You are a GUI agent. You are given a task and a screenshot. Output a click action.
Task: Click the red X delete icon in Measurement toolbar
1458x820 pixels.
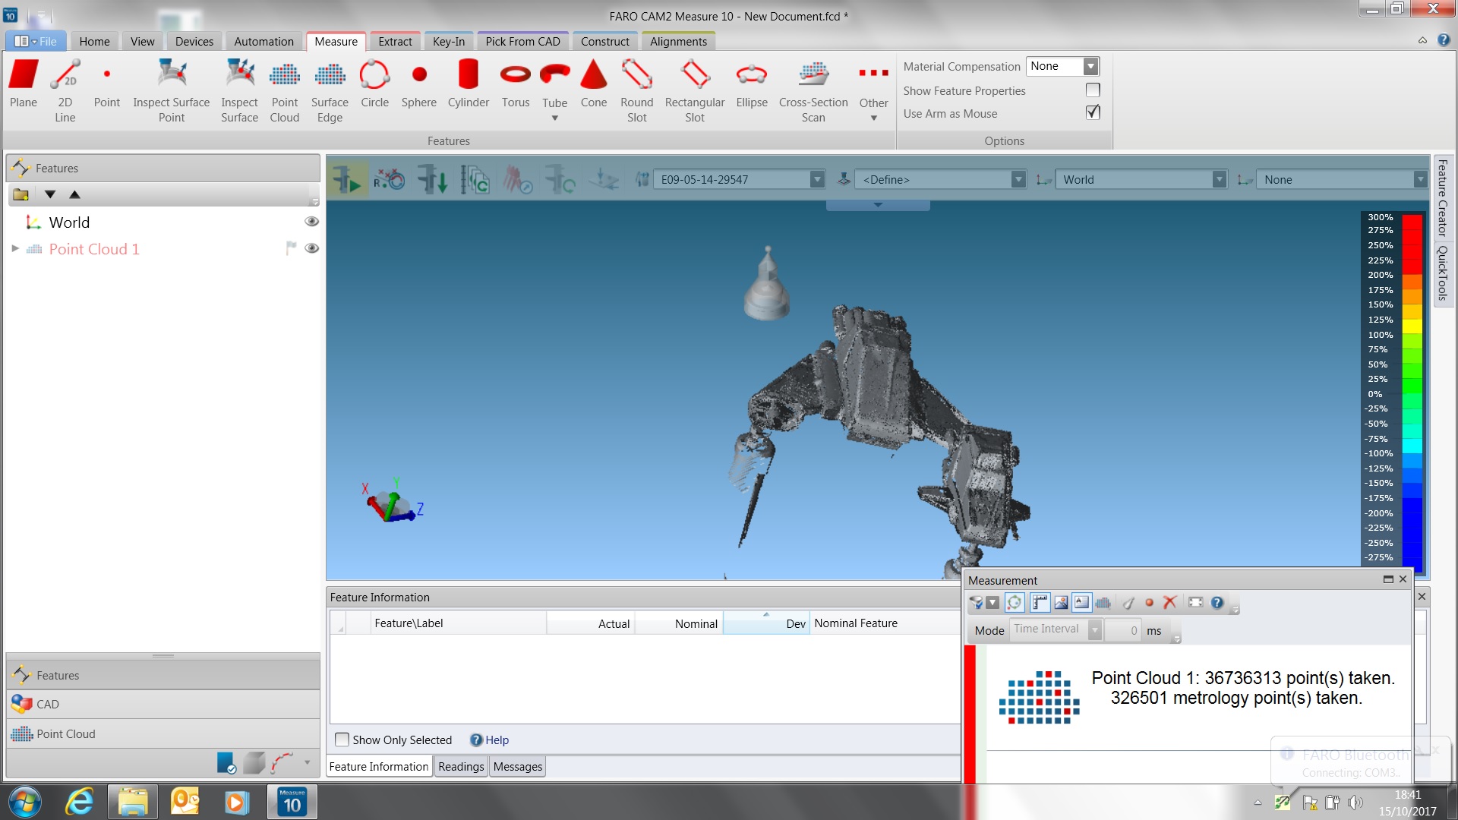click(1170, 603)
